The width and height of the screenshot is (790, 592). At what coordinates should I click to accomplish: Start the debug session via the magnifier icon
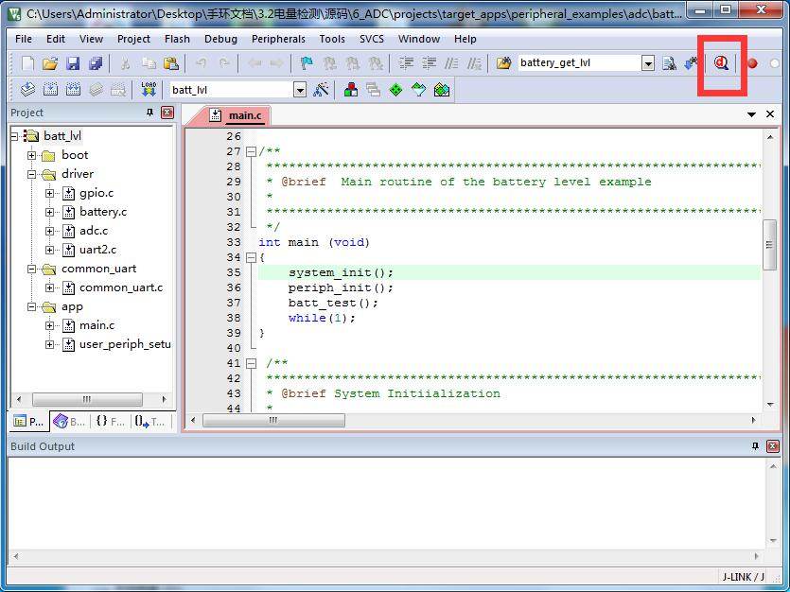(x=722, y=63)
